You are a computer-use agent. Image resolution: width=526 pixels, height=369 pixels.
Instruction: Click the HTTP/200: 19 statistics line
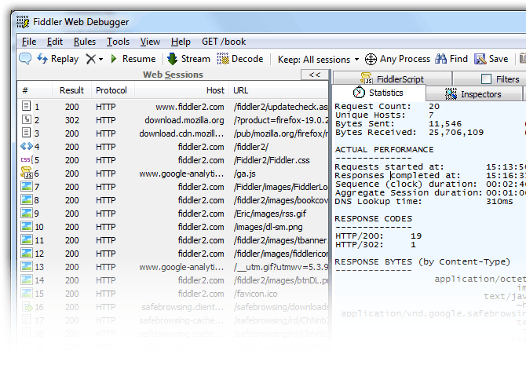tap(378, 236)
